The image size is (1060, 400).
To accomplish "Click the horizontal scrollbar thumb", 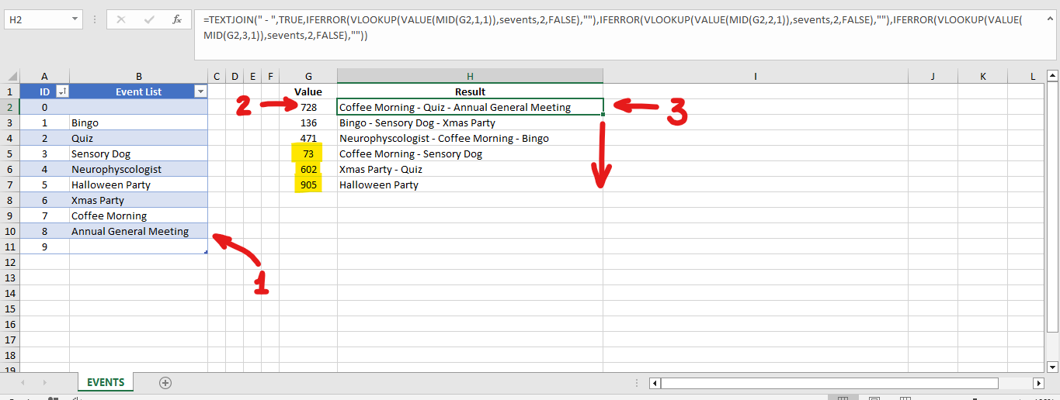I will click(829, 383).
